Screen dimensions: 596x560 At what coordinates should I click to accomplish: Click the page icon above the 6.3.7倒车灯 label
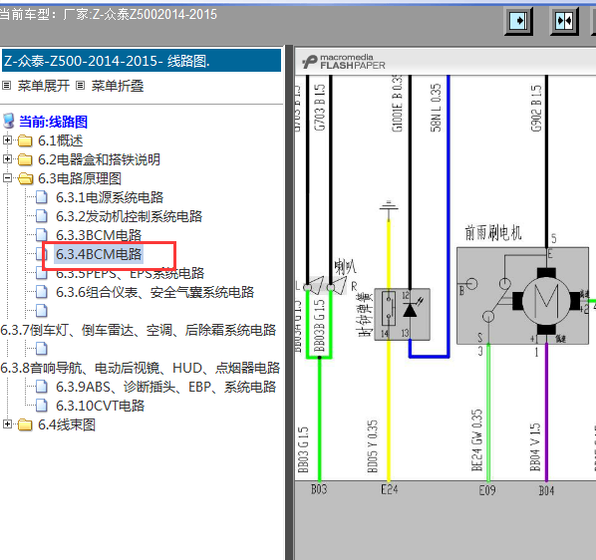[x=42, y=311]
